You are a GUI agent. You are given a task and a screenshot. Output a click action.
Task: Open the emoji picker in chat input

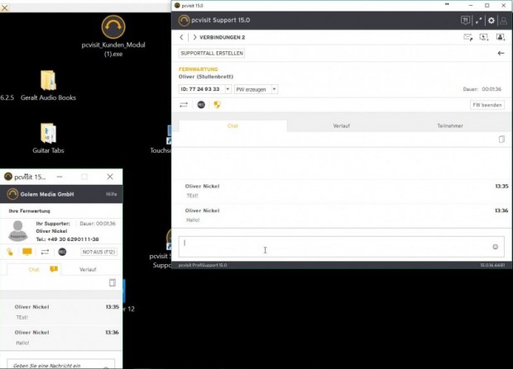[x=496, y=247]
